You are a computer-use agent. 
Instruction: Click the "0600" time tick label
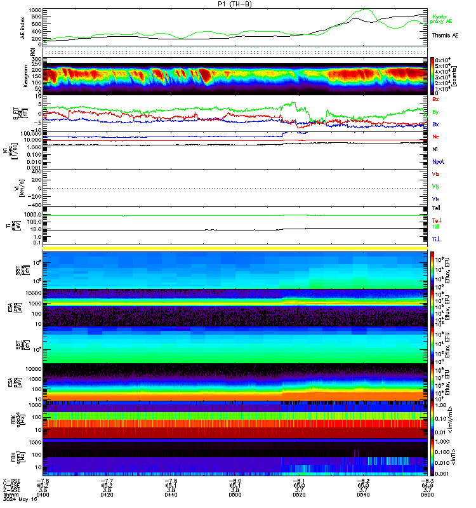(x=427, y=495)
